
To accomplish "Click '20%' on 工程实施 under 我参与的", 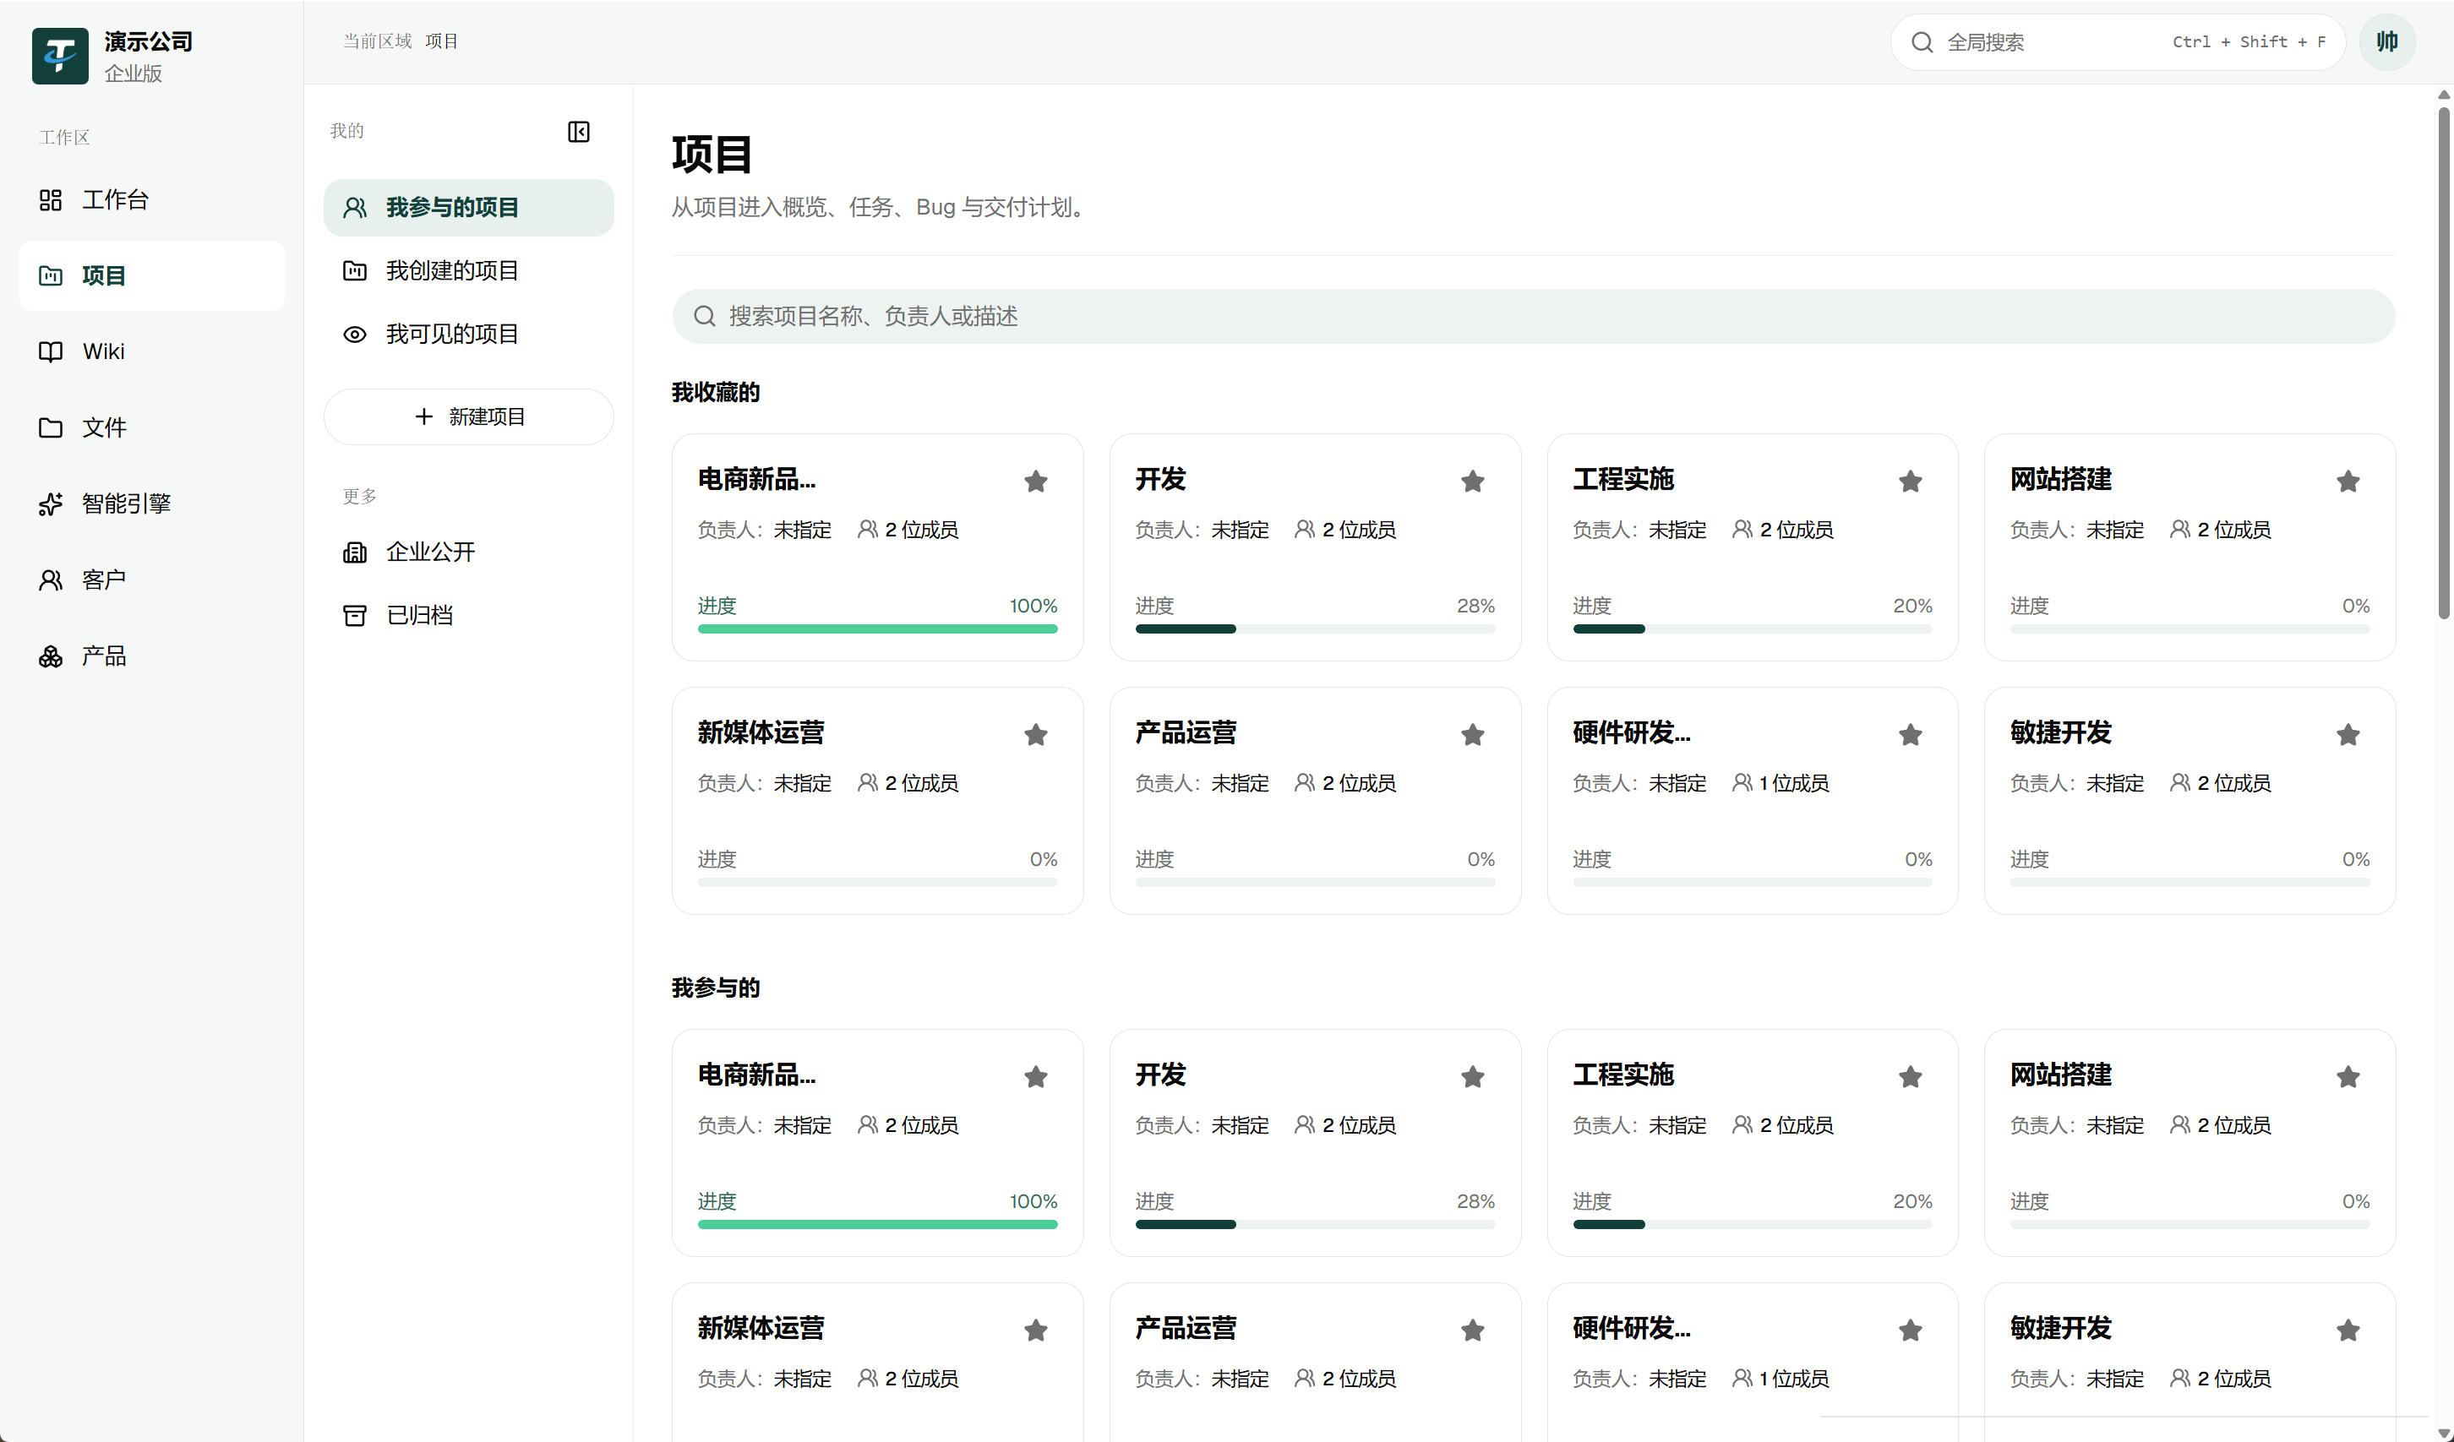I will (1911, 1200).
